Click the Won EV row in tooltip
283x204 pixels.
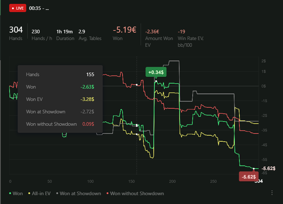coord(60,99)
